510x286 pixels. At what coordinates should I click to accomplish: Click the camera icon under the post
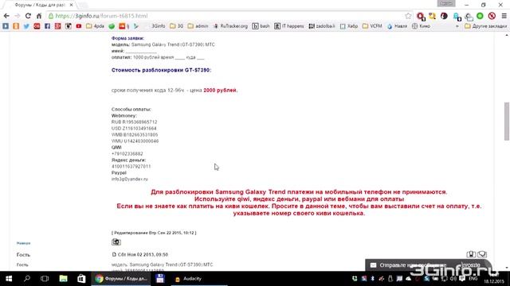[x=116, y=242]
